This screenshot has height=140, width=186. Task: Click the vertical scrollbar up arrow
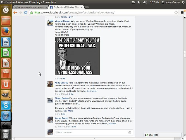point(185,17)
